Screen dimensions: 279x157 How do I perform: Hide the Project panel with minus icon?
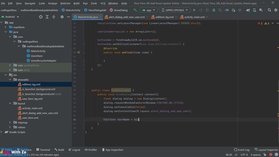68,17
